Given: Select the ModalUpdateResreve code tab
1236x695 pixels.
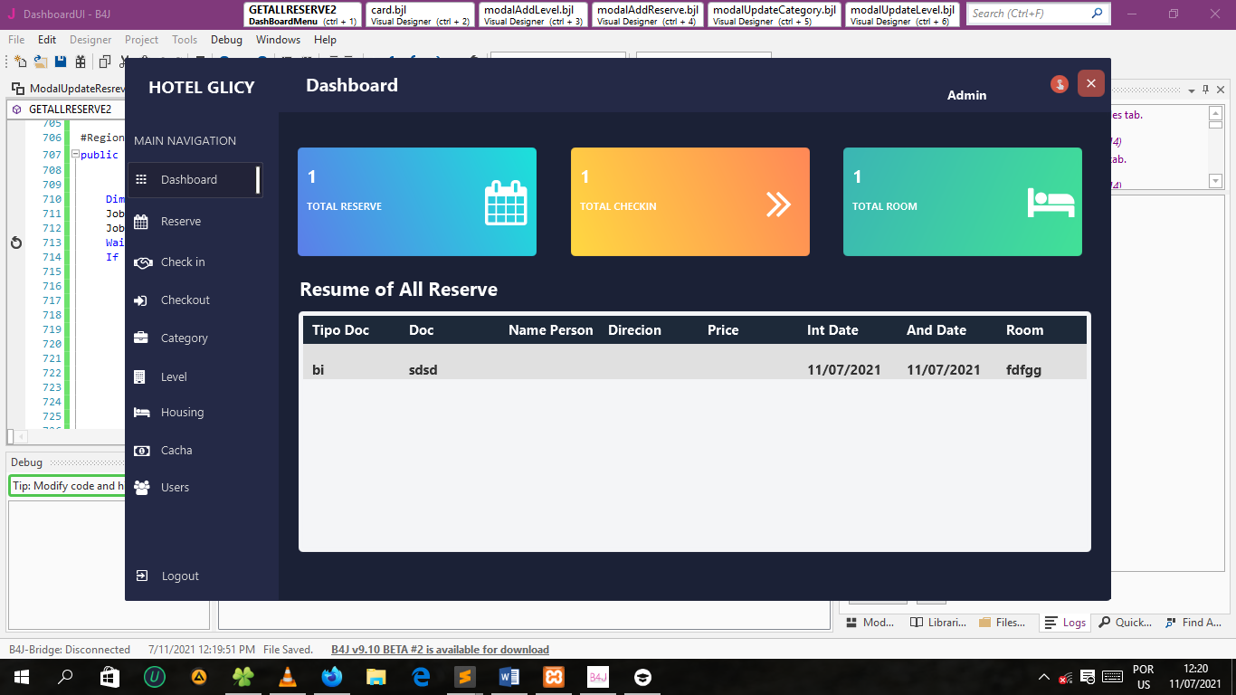Looking at the screenshot, I should click(x=69, y=89).
